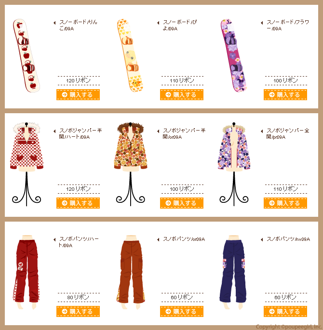The width and height of the screenshot is (323, 330).
Task: Click the arrow beside スノボパンツ/or09A title
Action: pyautogui.click(x=158, y=239)
